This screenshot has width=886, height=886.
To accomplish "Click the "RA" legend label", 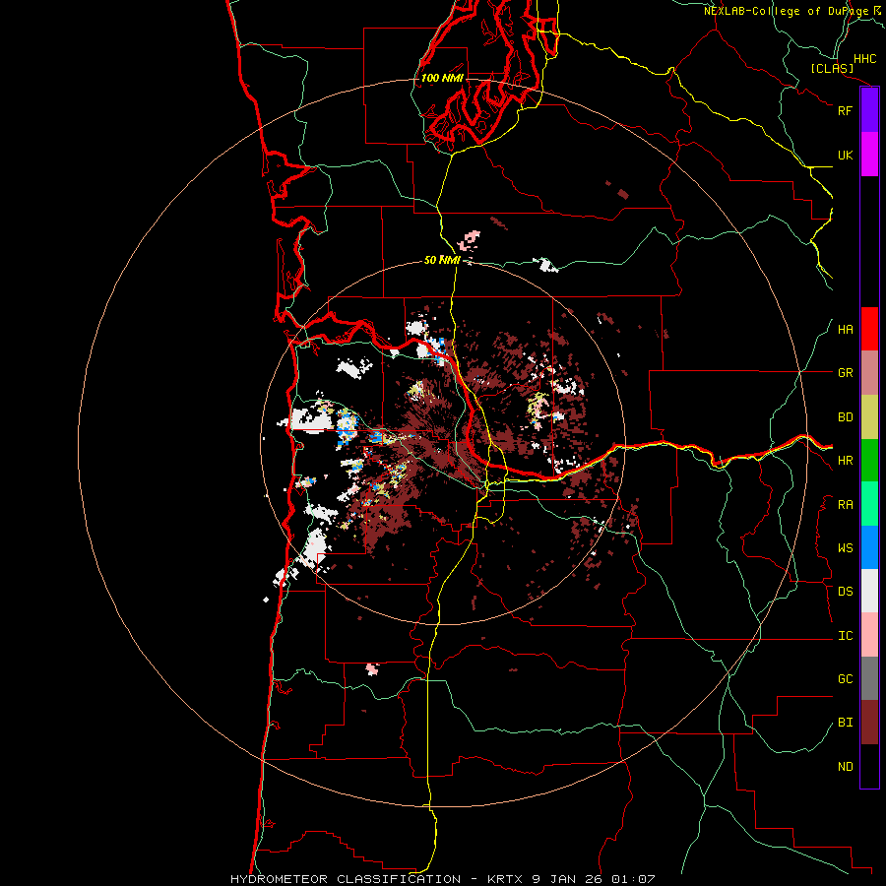I will coord(845,505).
